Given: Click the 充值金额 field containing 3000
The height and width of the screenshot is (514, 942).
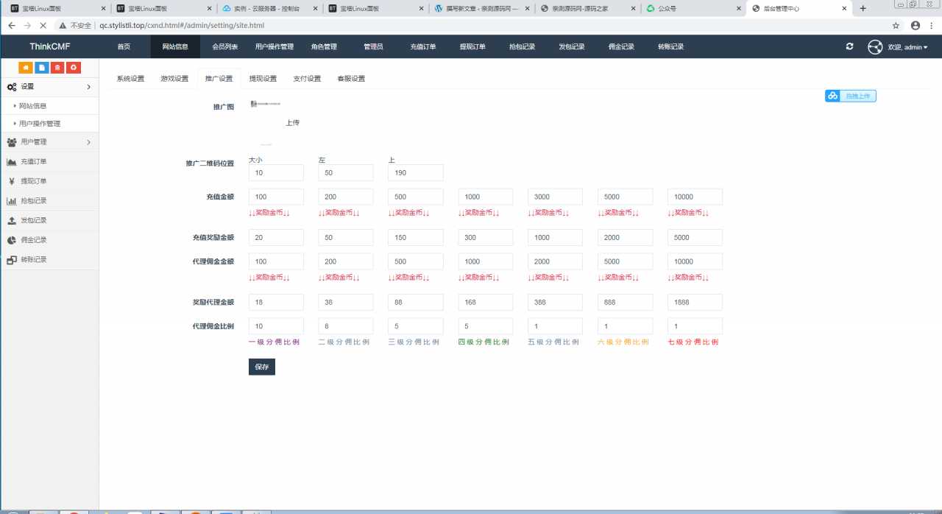Looking at the screenshot, I should (x=555, y=197).
